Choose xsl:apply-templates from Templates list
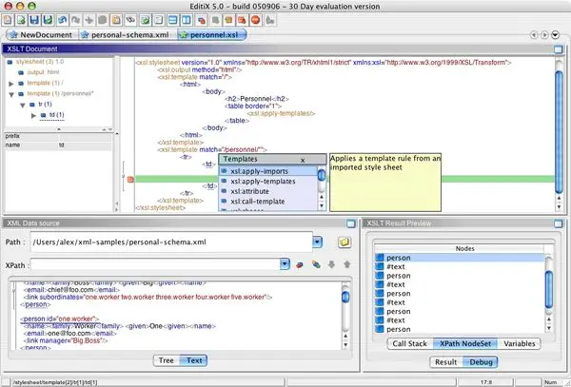The image size is (571, 387). point(267,181)
